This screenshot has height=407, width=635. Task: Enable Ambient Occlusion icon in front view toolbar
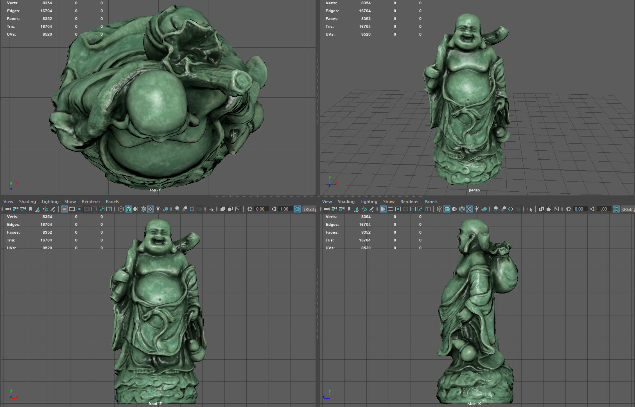177,209
